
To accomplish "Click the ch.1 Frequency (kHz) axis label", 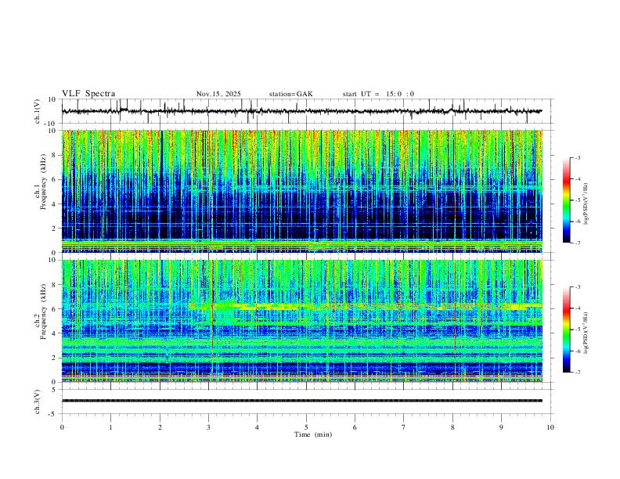I will (41, 182).
